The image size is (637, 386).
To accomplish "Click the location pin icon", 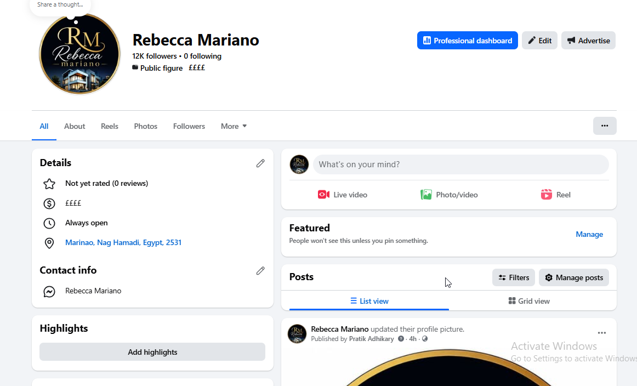I will 49,243.
